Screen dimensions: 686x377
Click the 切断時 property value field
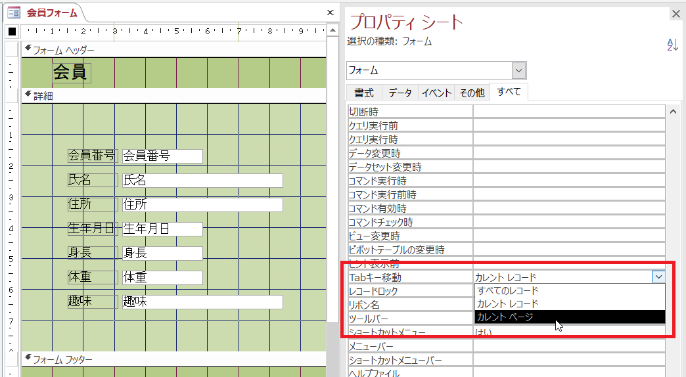click(x=569, y=112)
